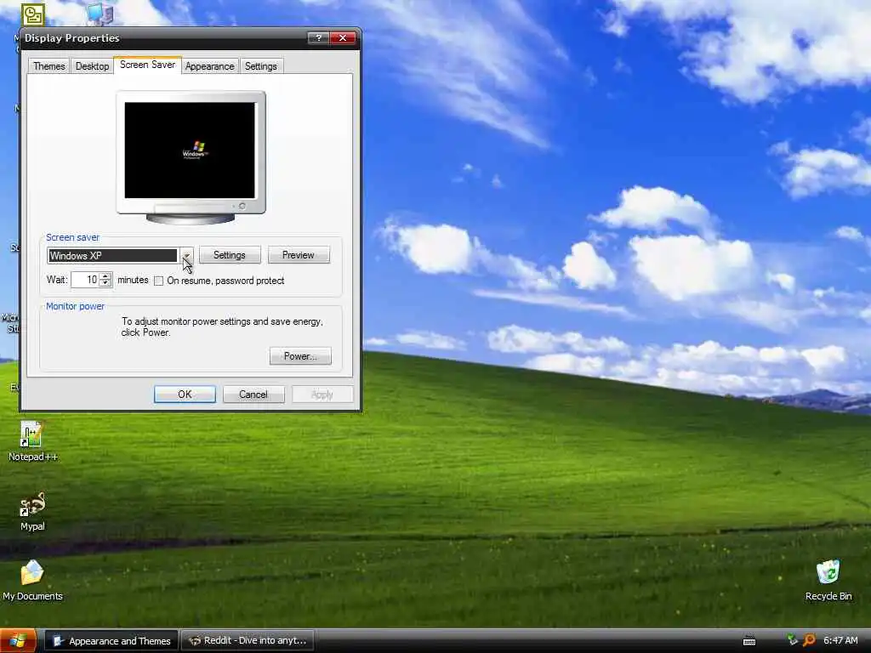Decrease the Wait minutes with down arrow
Image resolution: width=871 pixels, height=653 pixels.
105,283
